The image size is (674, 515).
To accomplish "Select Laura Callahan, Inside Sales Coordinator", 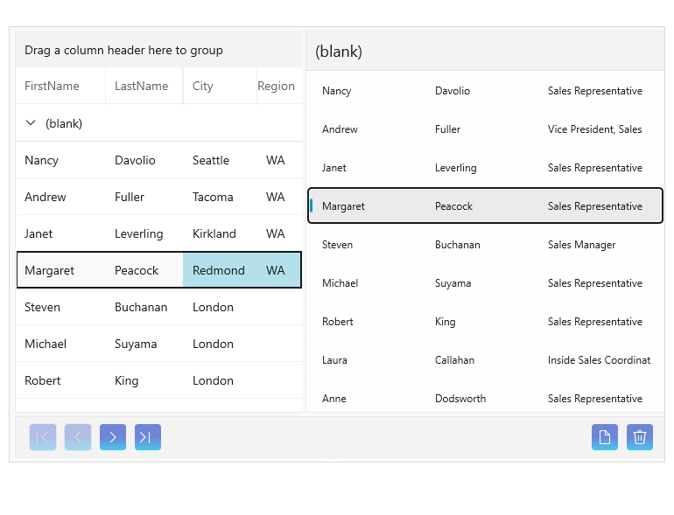I will pos(485,360).
